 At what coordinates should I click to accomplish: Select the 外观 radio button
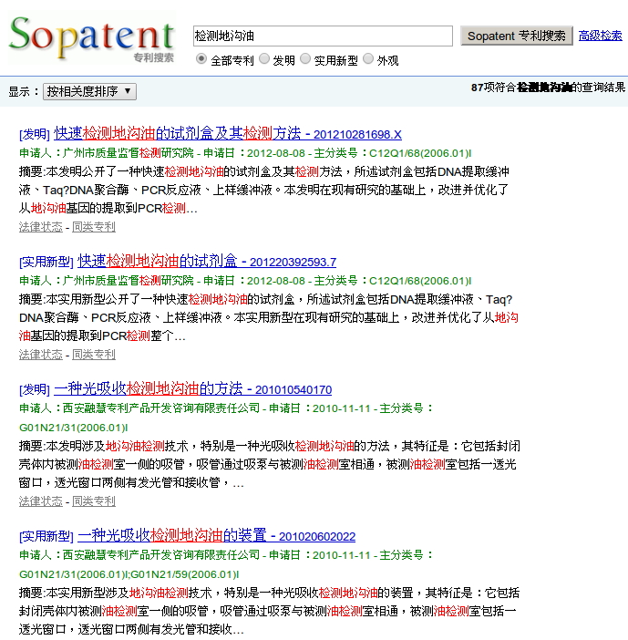click(x=368, y=59)
